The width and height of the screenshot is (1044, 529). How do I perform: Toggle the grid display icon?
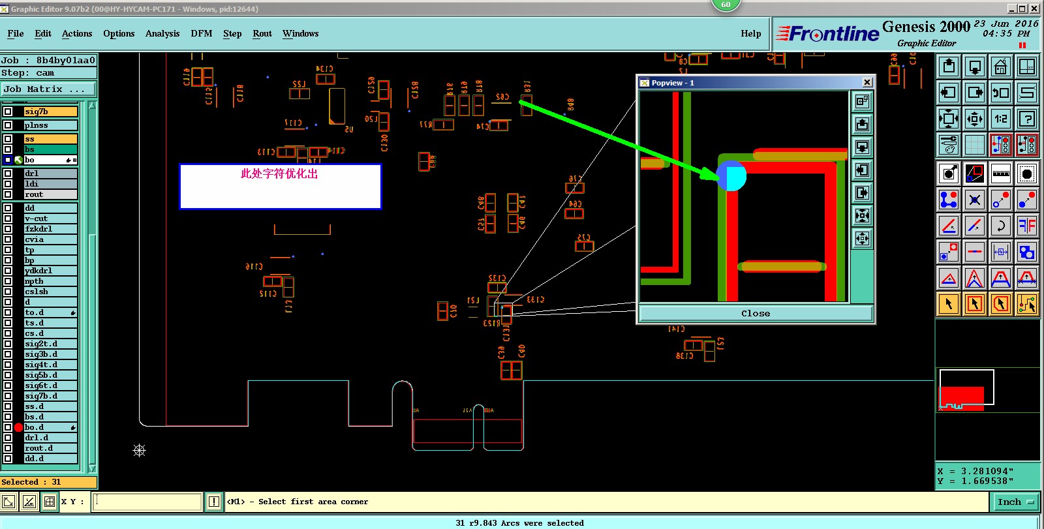pyautogui.click(x=975, y=145)
